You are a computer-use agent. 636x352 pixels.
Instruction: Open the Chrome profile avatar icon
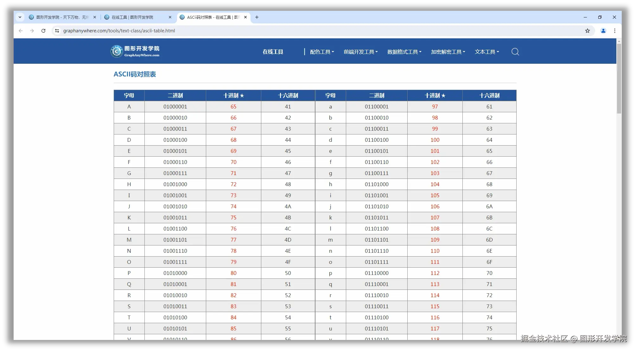603,31
